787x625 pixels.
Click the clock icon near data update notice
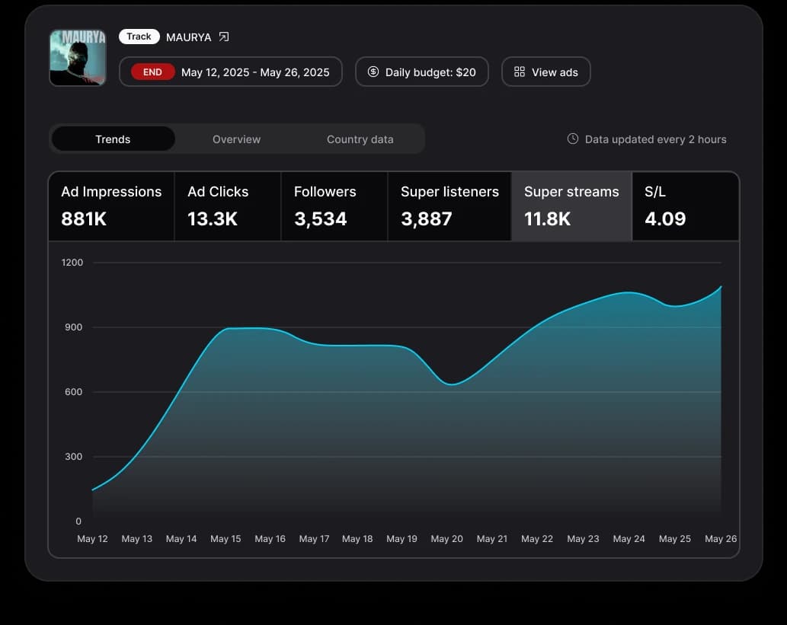pyautogui.click(x=571, y=139)
